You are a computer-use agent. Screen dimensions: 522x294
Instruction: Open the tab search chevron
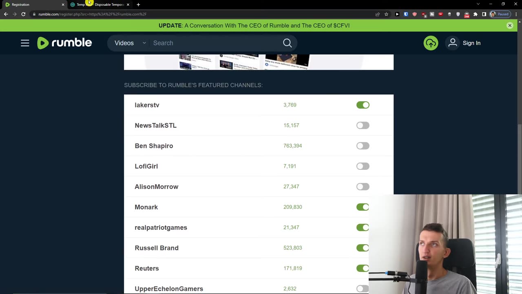478,4
